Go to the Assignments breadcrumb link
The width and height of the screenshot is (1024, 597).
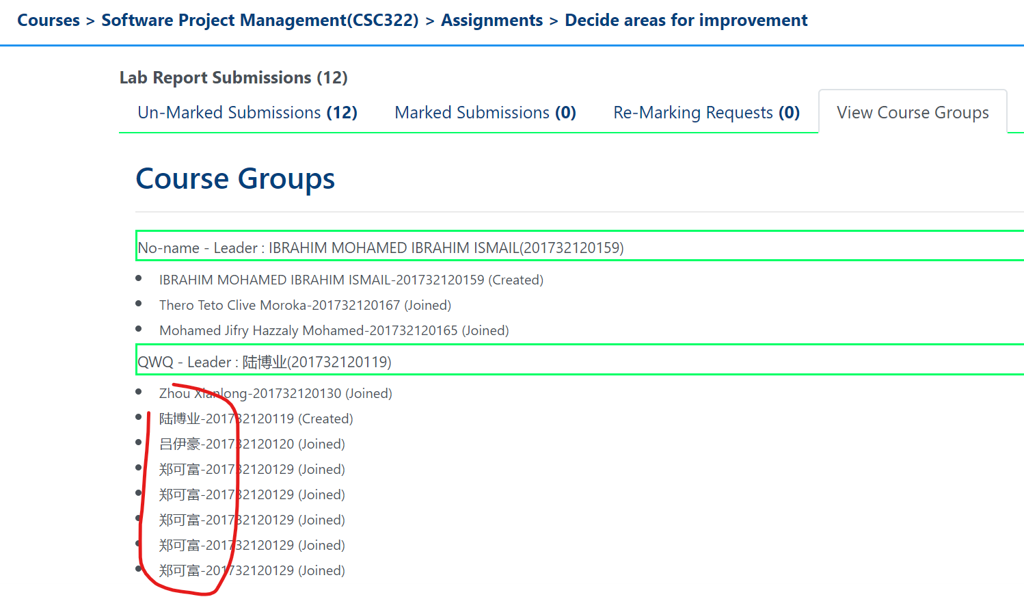[491, 21]
